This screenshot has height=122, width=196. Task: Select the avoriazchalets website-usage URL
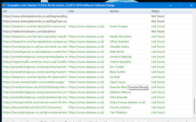34,82
